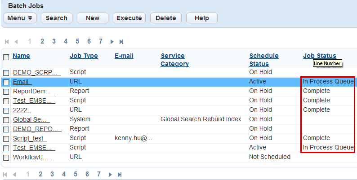Open the Menu dropdown
357x180 pixels.
(20, 18)
